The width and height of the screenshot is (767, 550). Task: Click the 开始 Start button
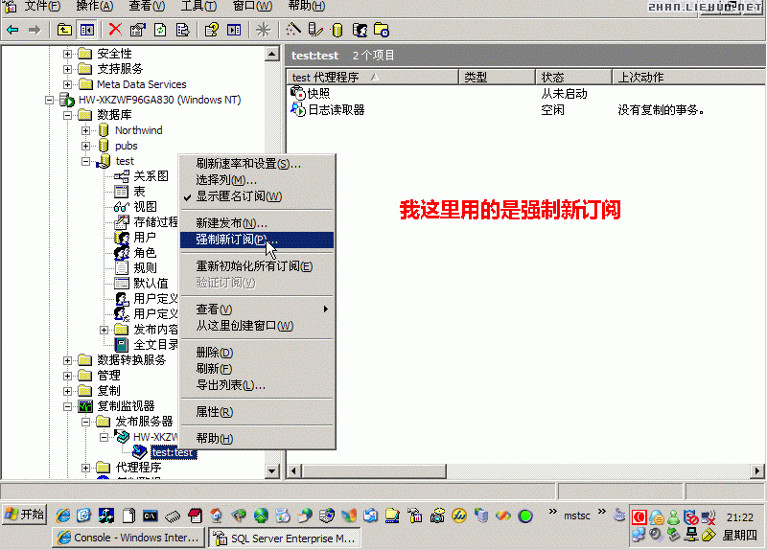click(25, 515)
